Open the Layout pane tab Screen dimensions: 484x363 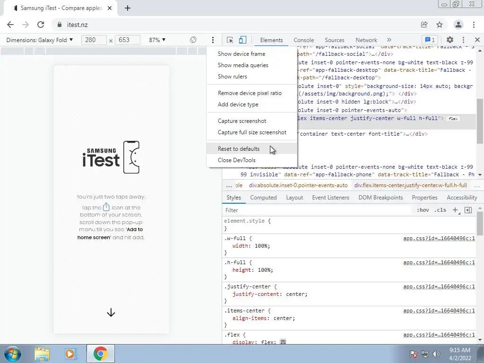(x=294, y=198)
